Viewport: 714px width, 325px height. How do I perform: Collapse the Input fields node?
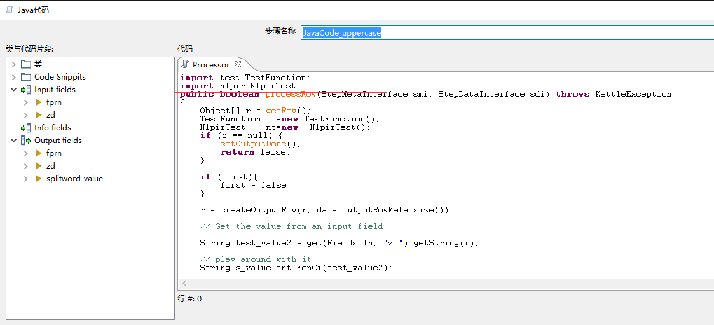pyautogui.click(x=13, y=90)
